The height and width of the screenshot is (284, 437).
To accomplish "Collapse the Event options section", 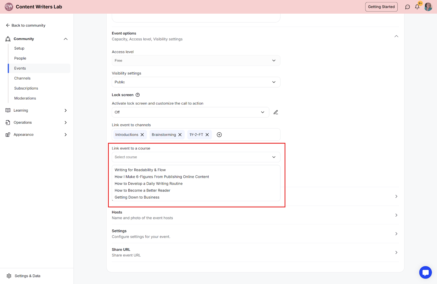I will pyautogui.click(x=396, y=36).
